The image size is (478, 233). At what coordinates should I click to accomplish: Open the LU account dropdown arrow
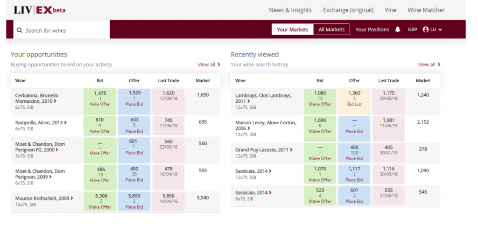tap(440, 29)
